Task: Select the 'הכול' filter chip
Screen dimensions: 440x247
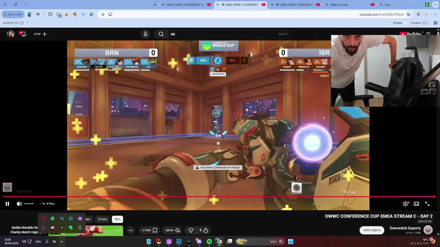Action: (x=118, y=219)
